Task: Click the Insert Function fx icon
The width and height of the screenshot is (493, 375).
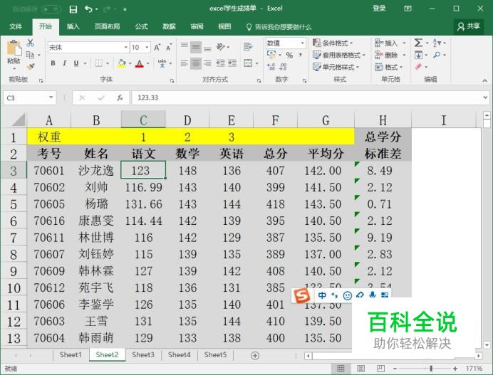Action: pos(120,97)
